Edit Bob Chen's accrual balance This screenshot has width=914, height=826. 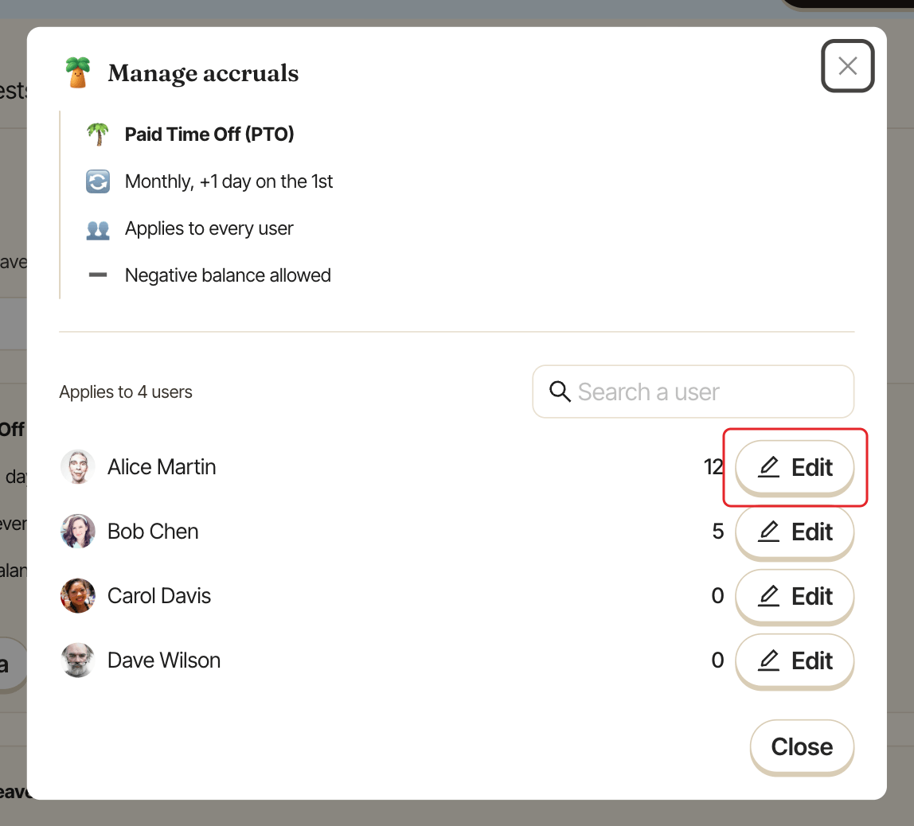[795, 532]
